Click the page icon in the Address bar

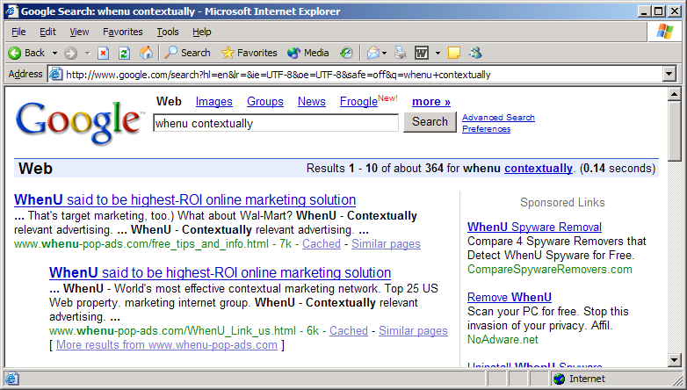click(55, 74)
